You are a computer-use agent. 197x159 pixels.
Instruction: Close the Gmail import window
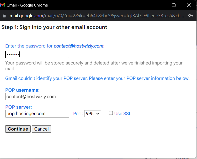tap(189, 5)
